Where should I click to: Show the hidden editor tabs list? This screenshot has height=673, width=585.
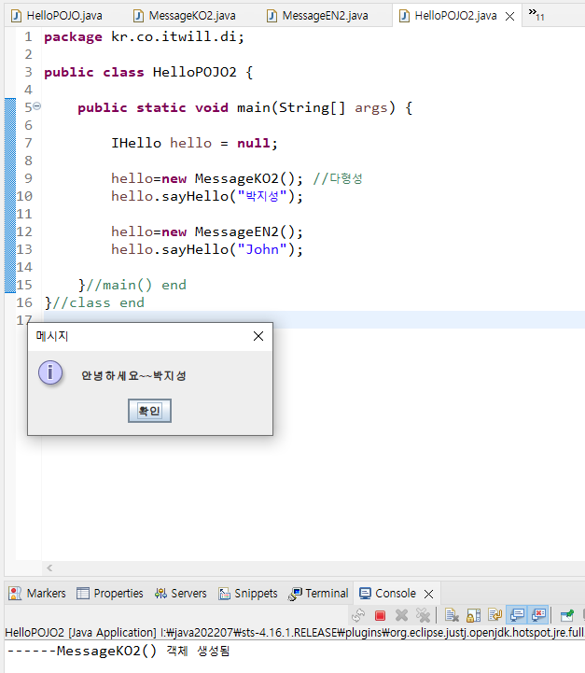pos(536,15)
